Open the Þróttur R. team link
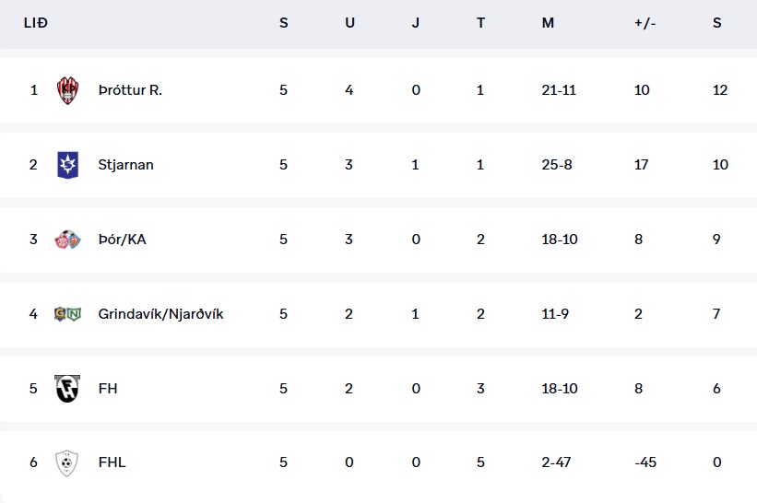 (x=130, y=90)
